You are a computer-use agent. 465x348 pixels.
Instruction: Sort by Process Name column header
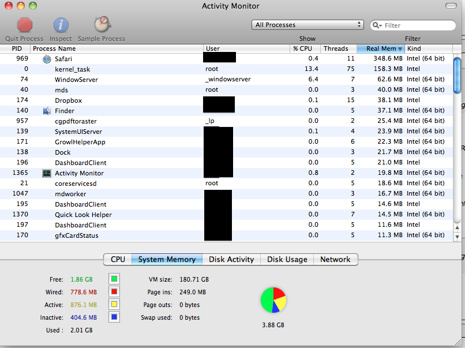coord(117,48)
